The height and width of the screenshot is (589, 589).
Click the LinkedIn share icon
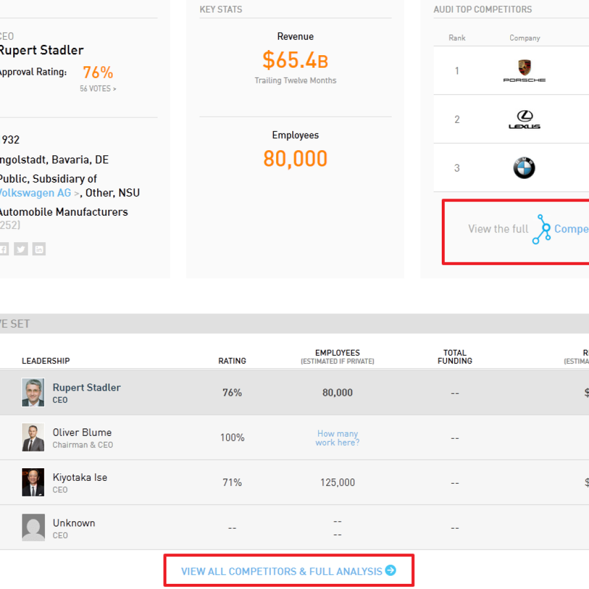[39, 249]
